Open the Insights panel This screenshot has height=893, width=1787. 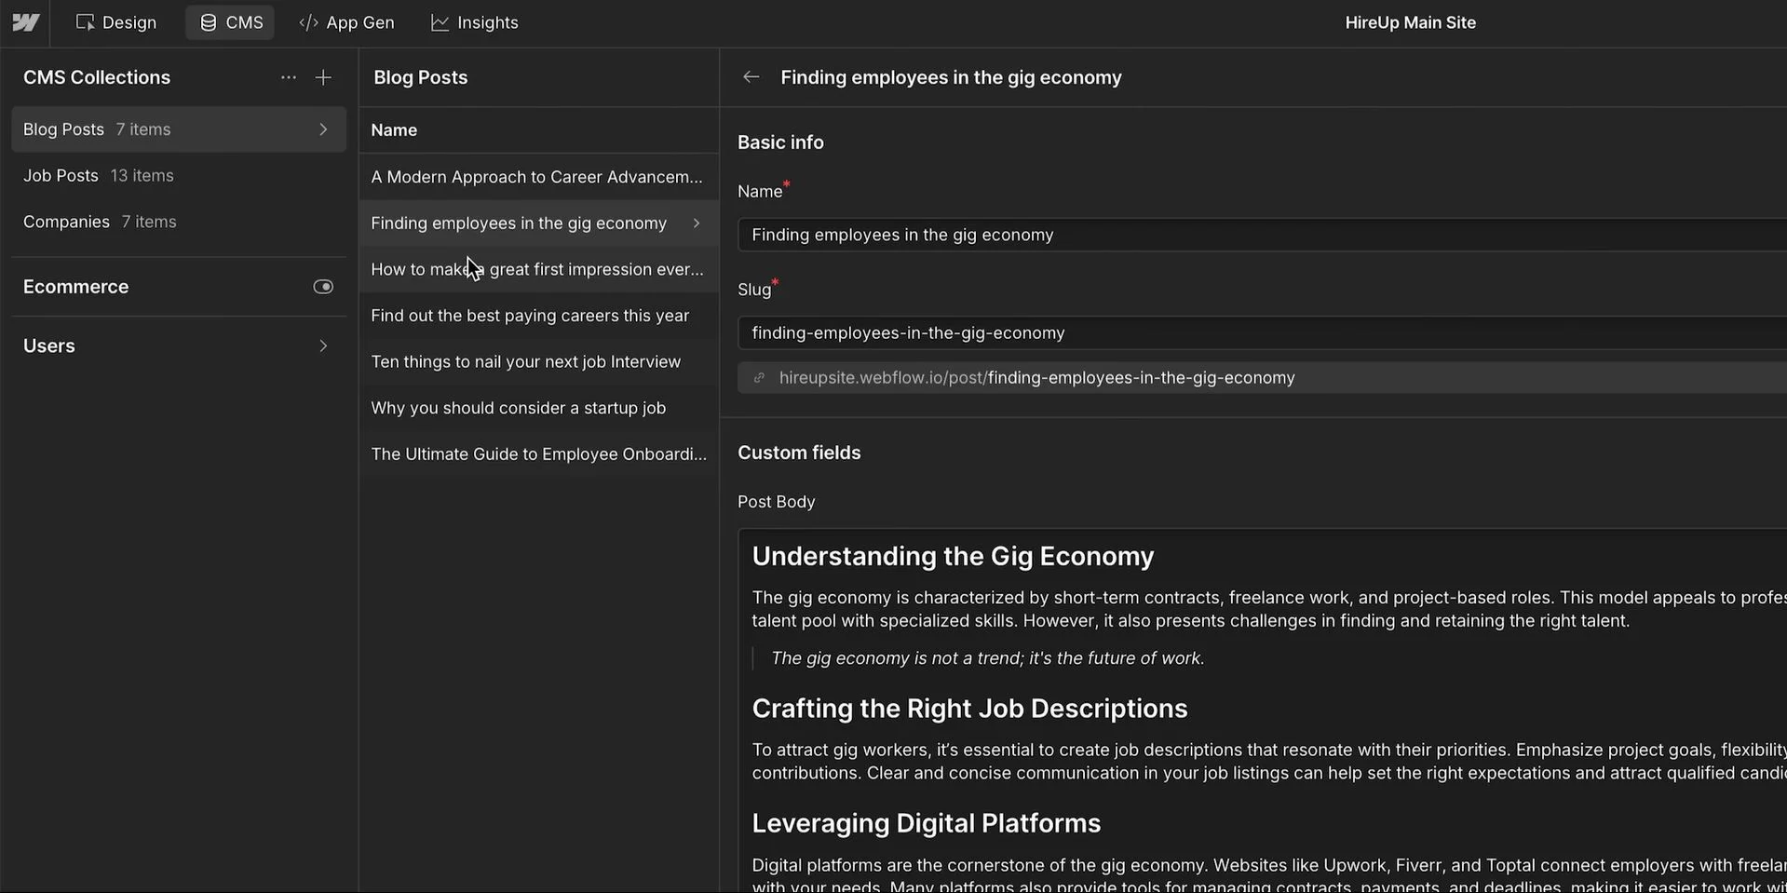tap(474, 21)
